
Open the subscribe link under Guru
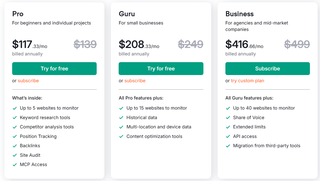pos(135,80)
